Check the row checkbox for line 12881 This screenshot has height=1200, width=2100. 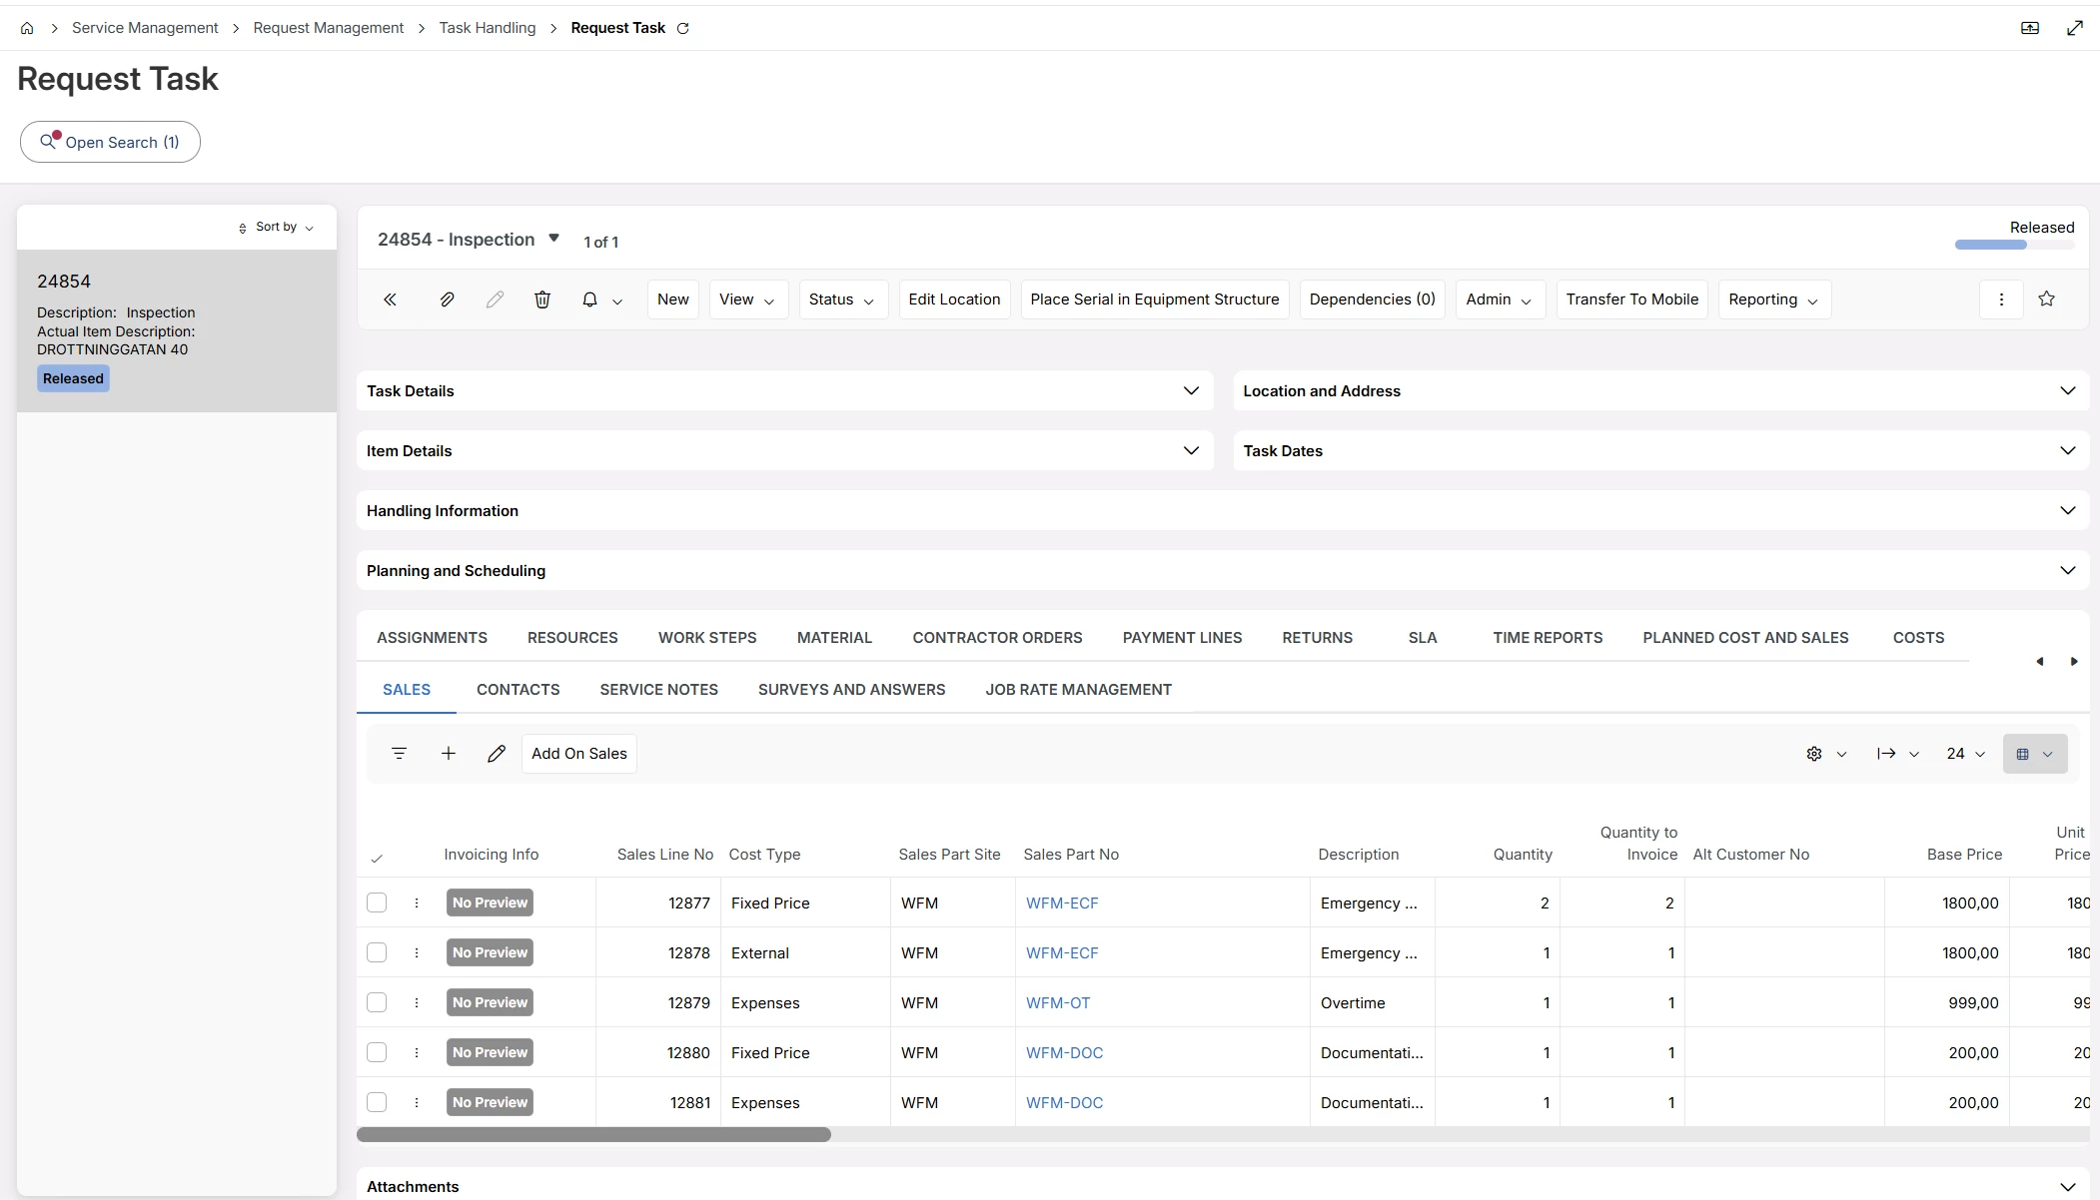pyautogui.click(x=377, y=1102)
